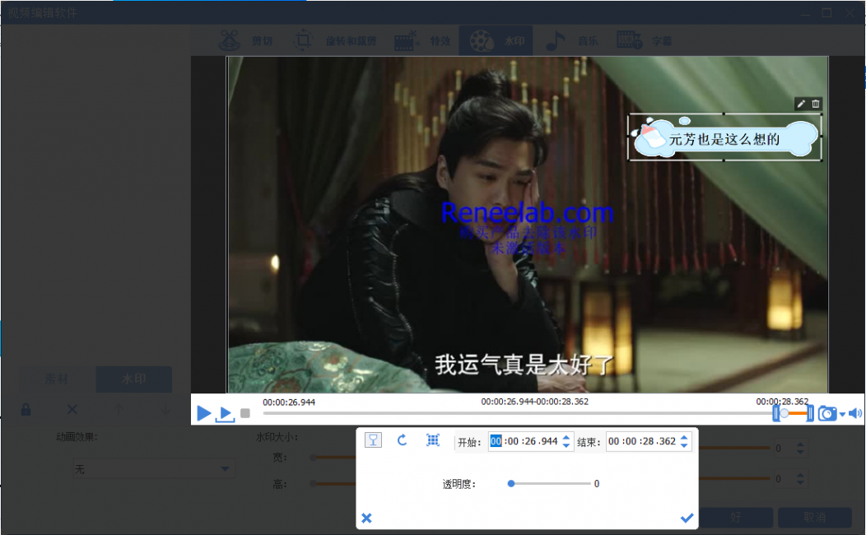Viewport: 866px width, 535px height.
Task: Stop video playback
Action: click(246, 413)
